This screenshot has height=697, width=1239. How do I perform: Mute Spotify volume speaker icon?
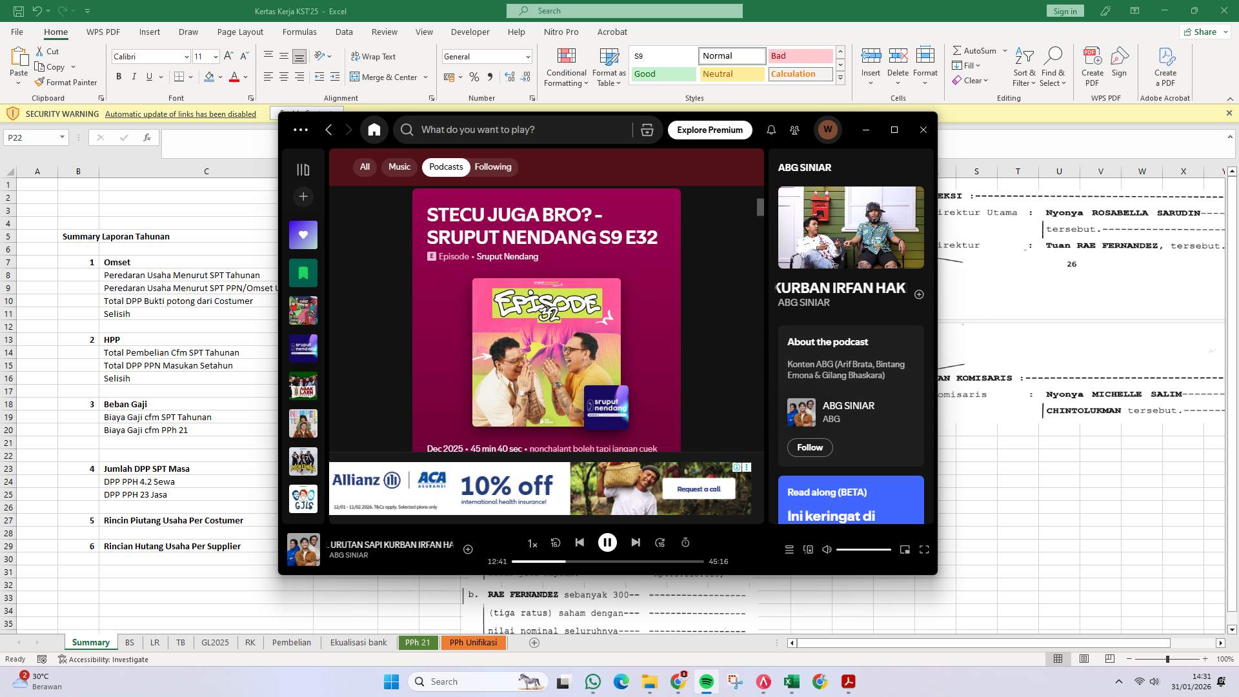pyautogui.click(x=827, y=550)
